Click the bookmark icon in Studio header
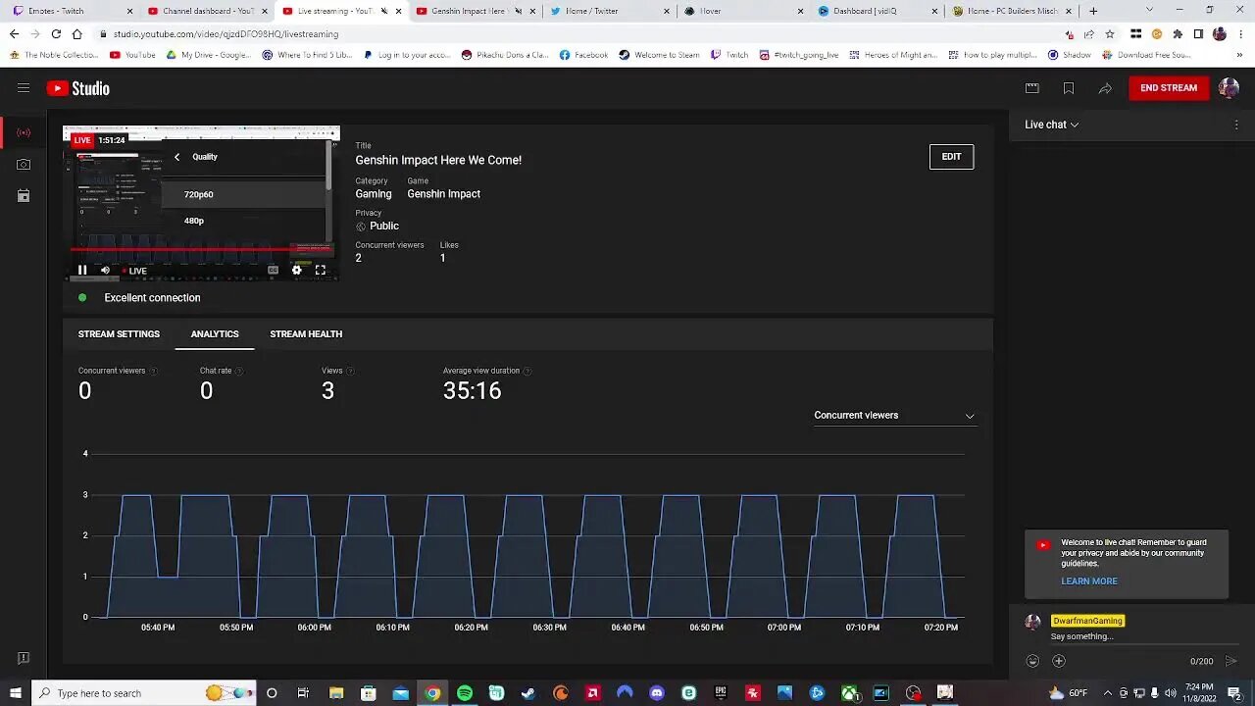1255x706 pixels. point(1069,88)
